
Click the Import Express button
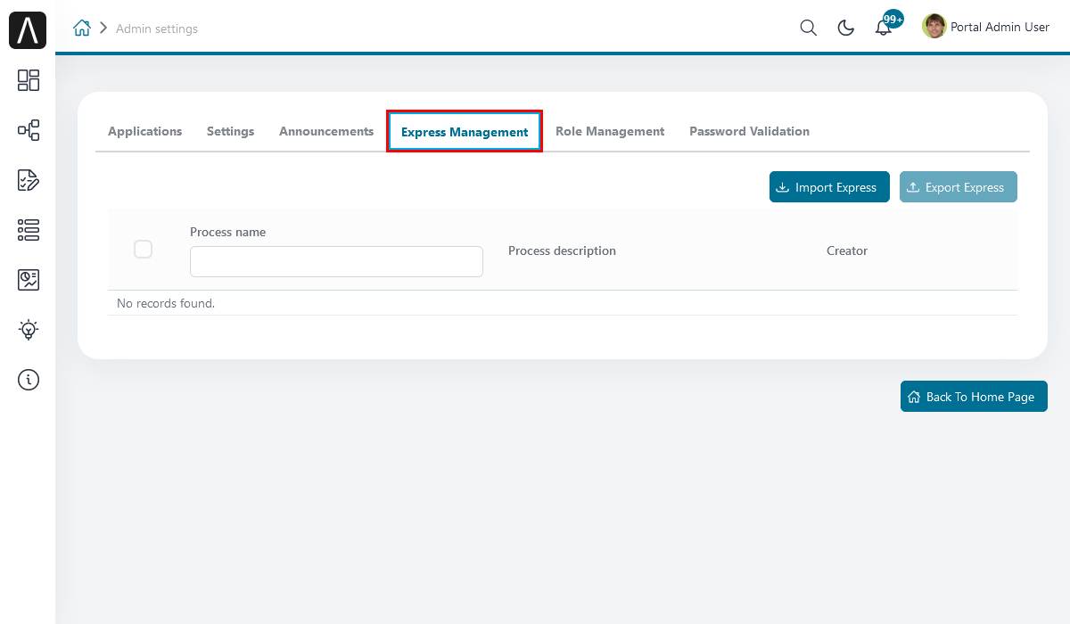[829, 187]
